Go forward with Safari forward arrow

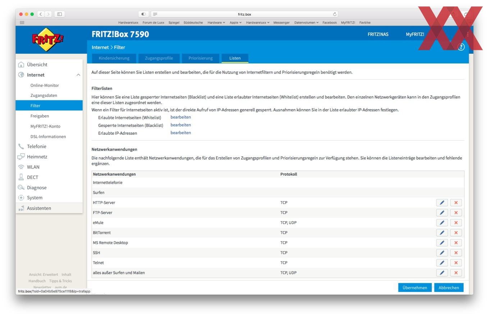click(48, 14)
